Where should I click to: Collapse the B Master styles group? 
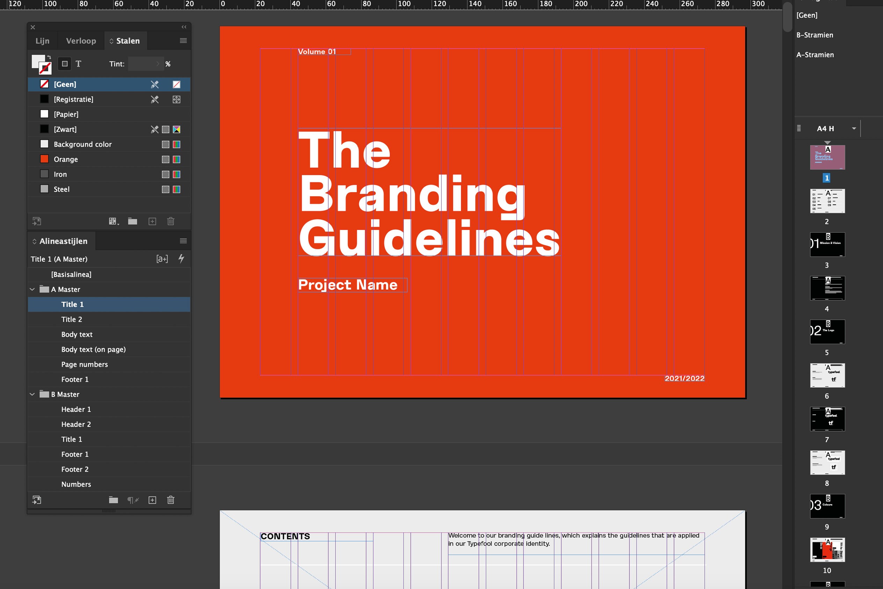[32, 394]
